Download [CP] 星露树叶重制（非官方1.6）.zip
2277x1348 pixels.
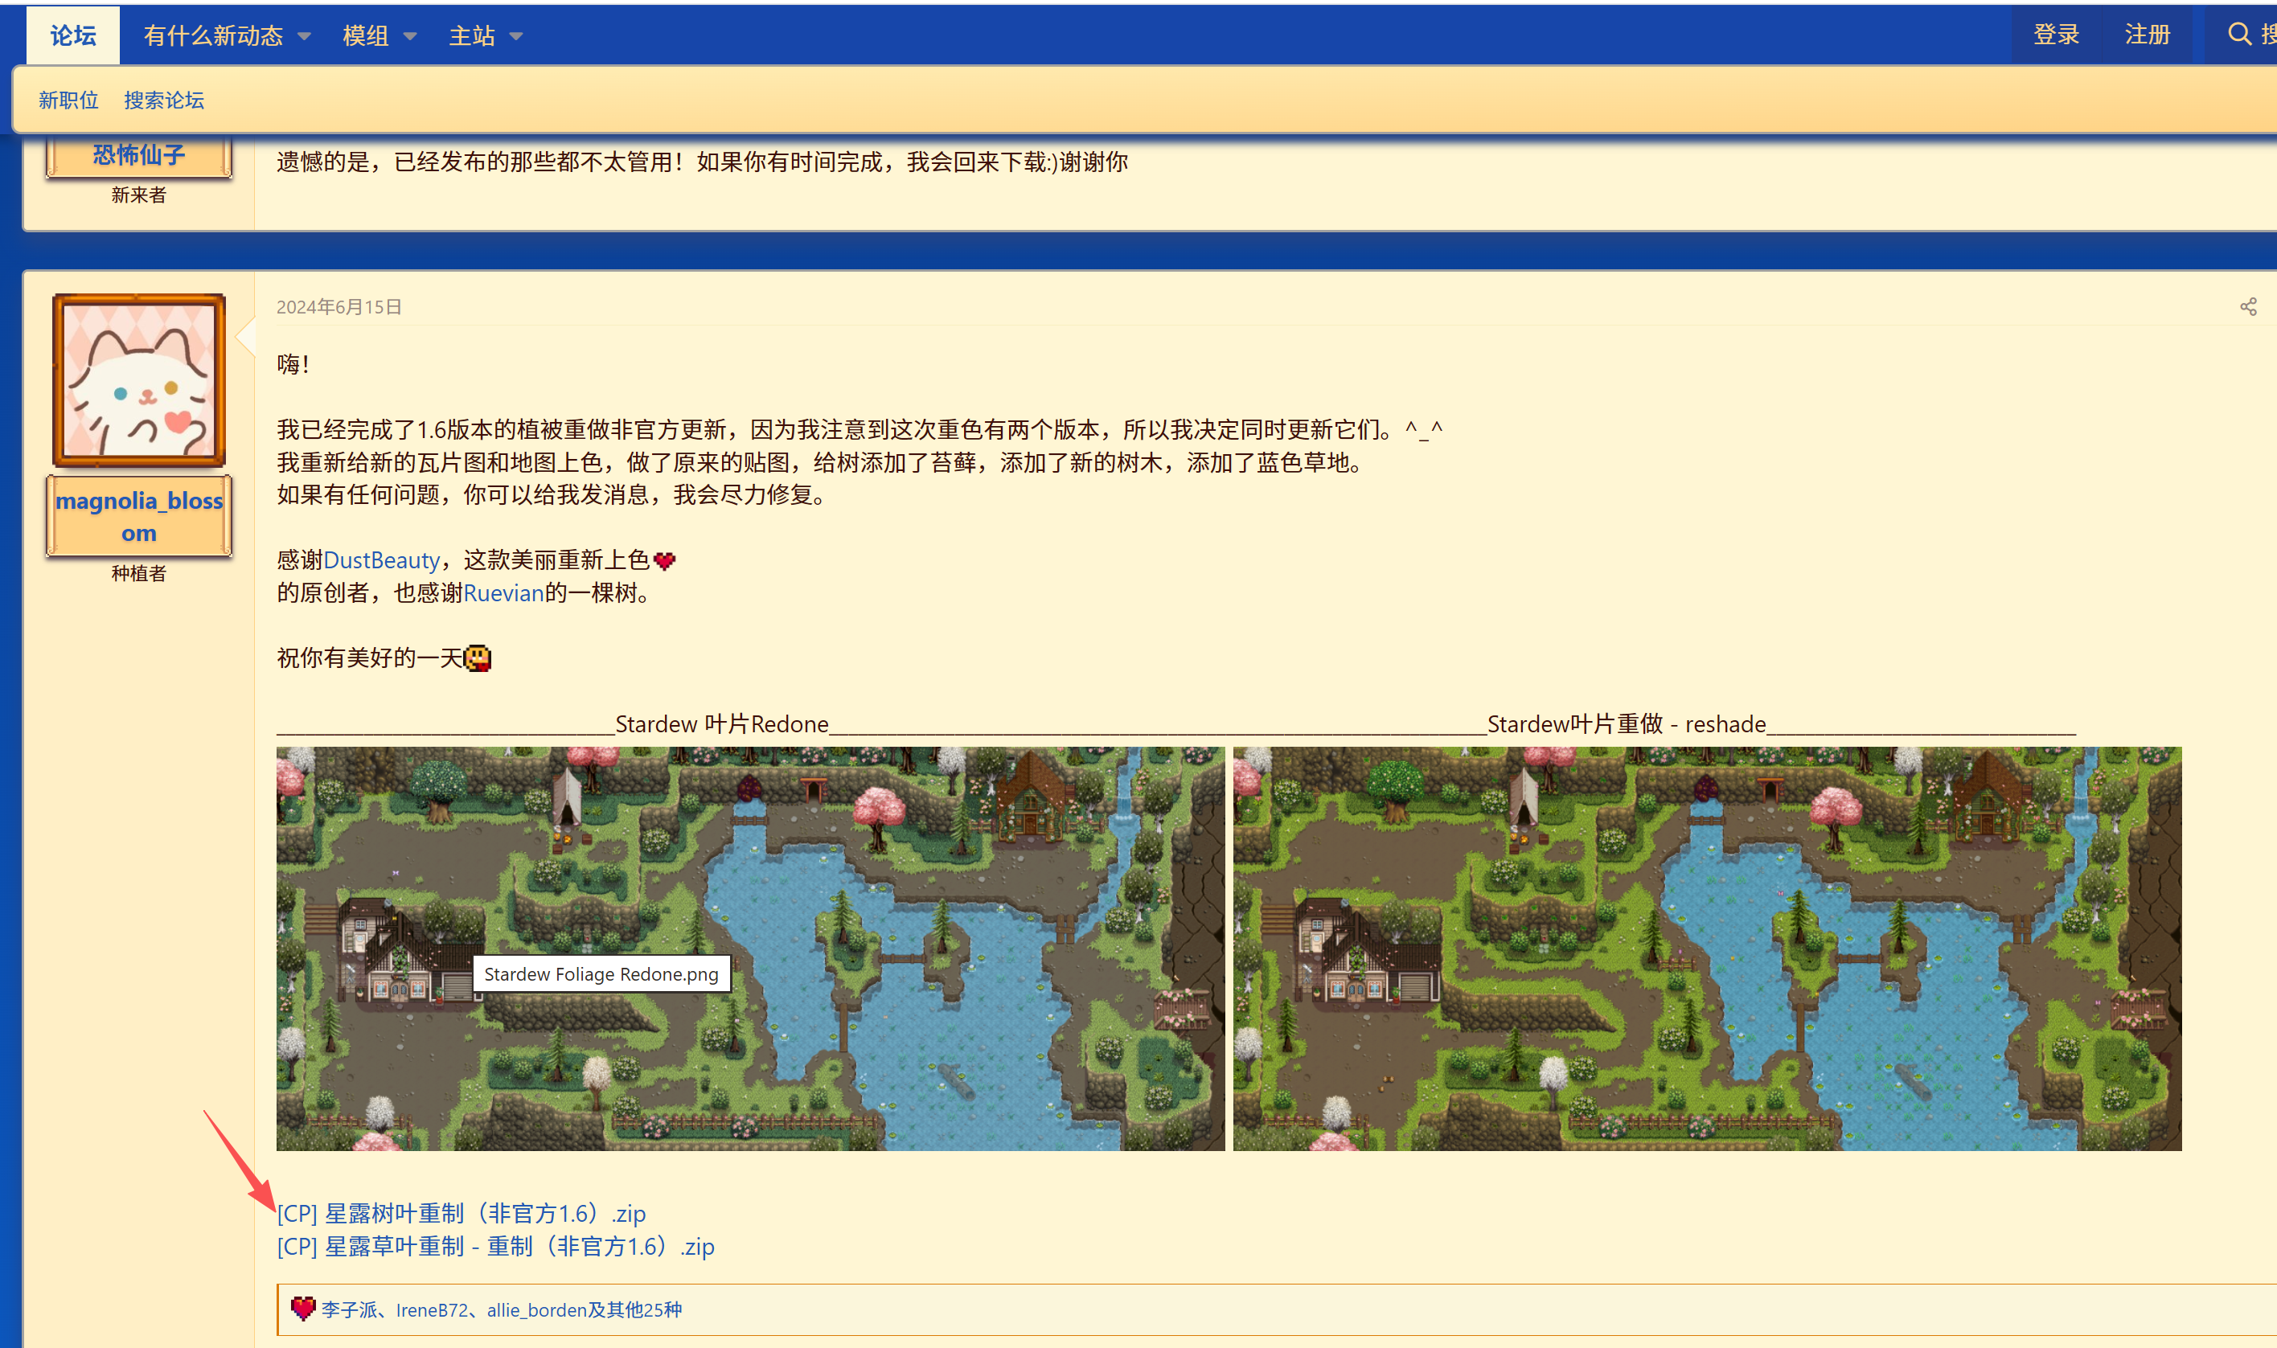pyautogui.click(x=462, y=1214)
